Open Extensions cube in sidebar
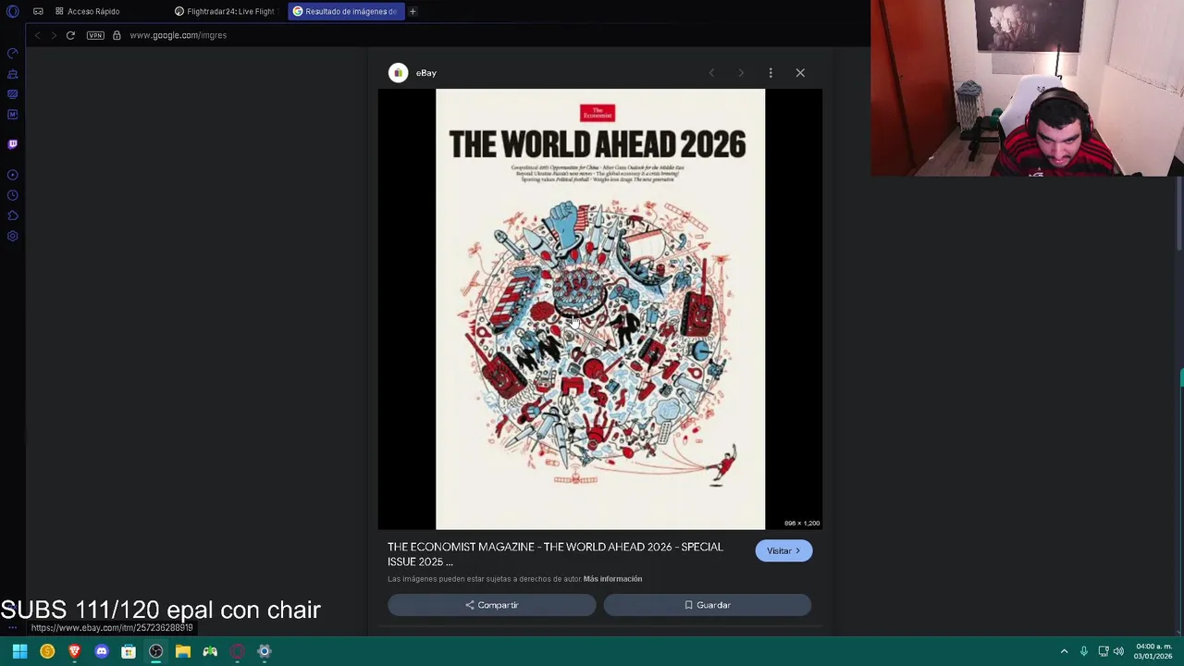 click(13, 216)
